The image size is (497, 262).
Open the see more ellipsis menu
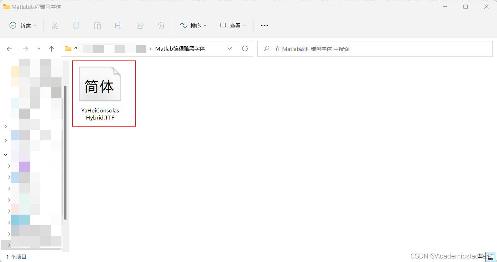click(x=264, y=25)
